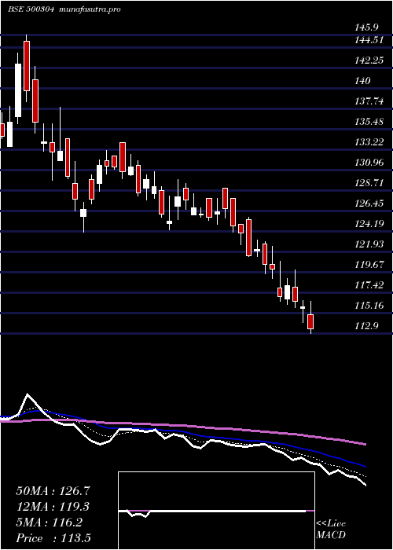Click the 135.48 price label
The height and width of the screenshot is (550, 393).
tap(369, 122)
